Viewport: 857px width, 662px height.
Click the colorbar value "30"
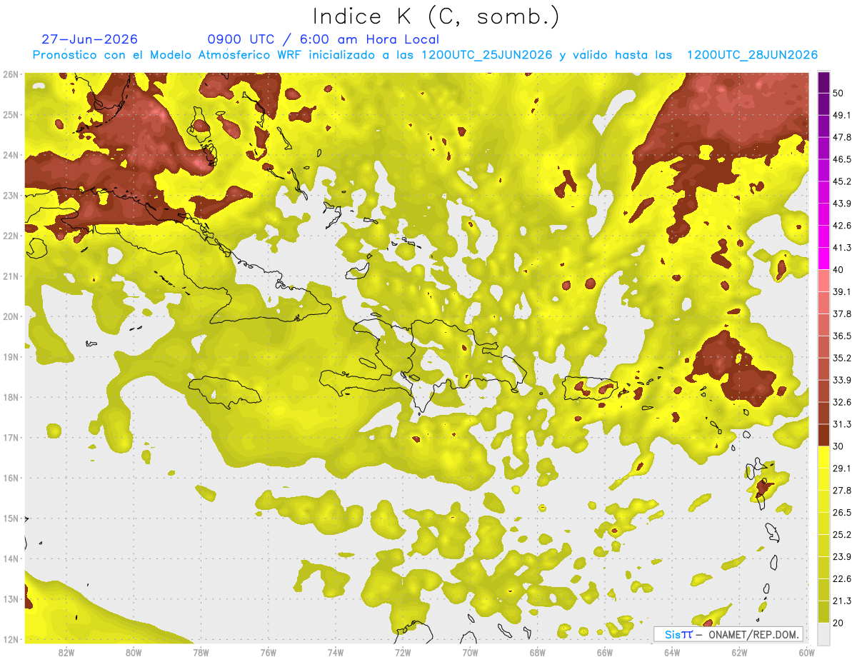coord(838,446)
